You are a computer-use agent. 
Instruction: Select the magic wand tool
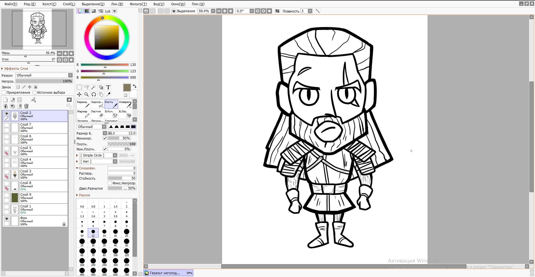pos(94,87)
